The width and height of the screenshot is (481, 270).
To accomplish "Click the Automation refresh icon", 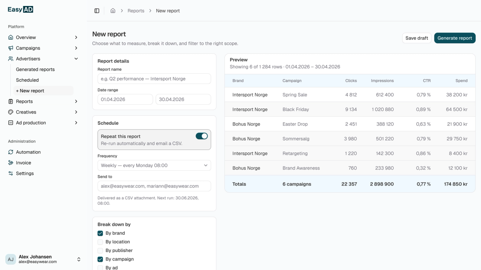I will click(x=11, y=152).
